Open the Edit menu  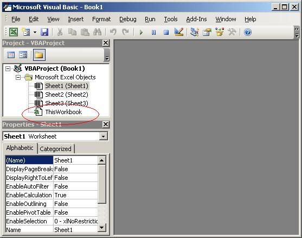click(34, 19)
